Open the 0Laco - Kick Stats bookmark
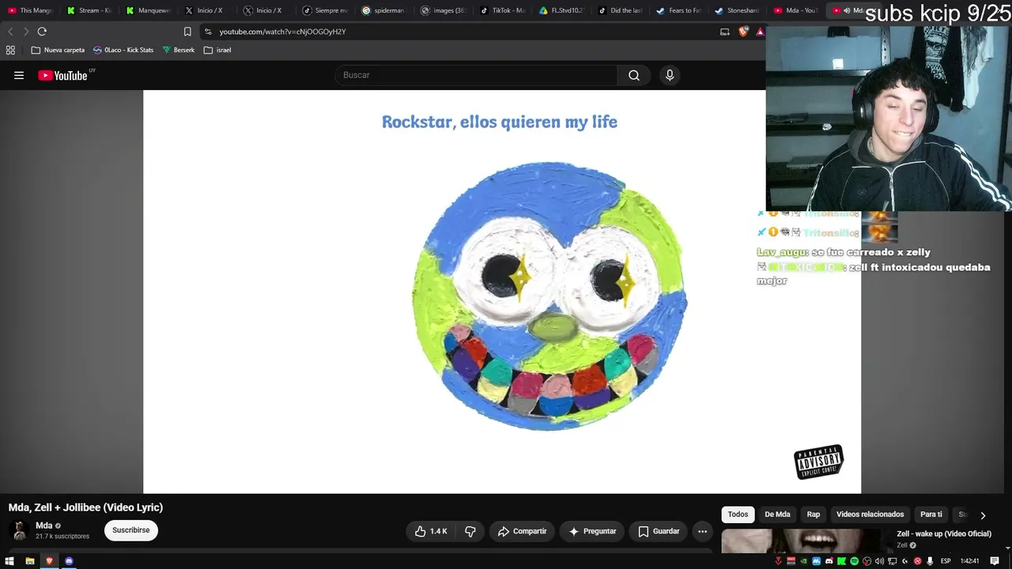 pos(123,50)
